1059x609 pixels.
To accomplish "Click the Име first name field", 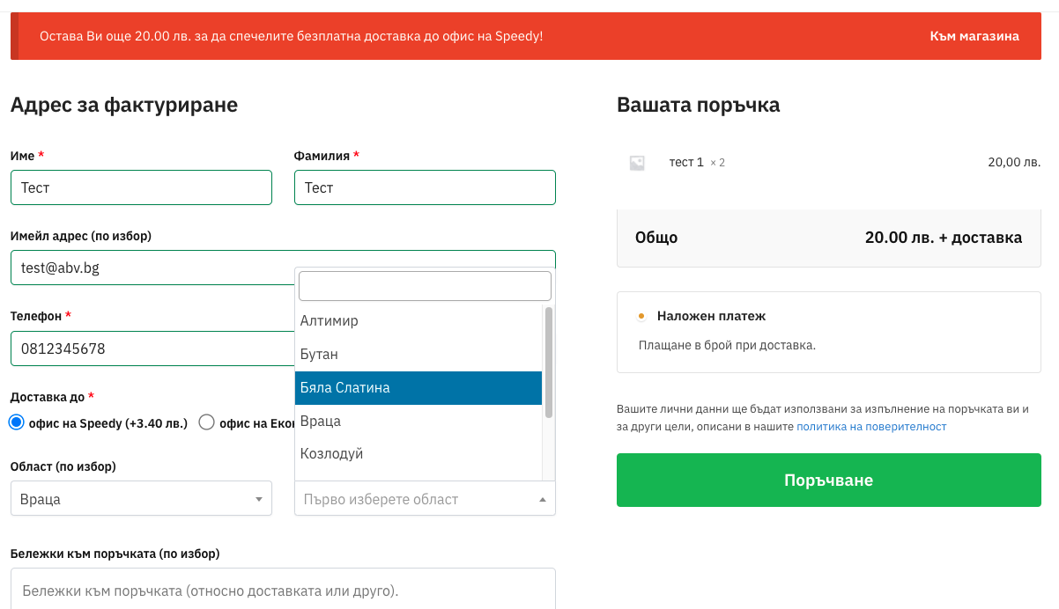I will 141,187.
